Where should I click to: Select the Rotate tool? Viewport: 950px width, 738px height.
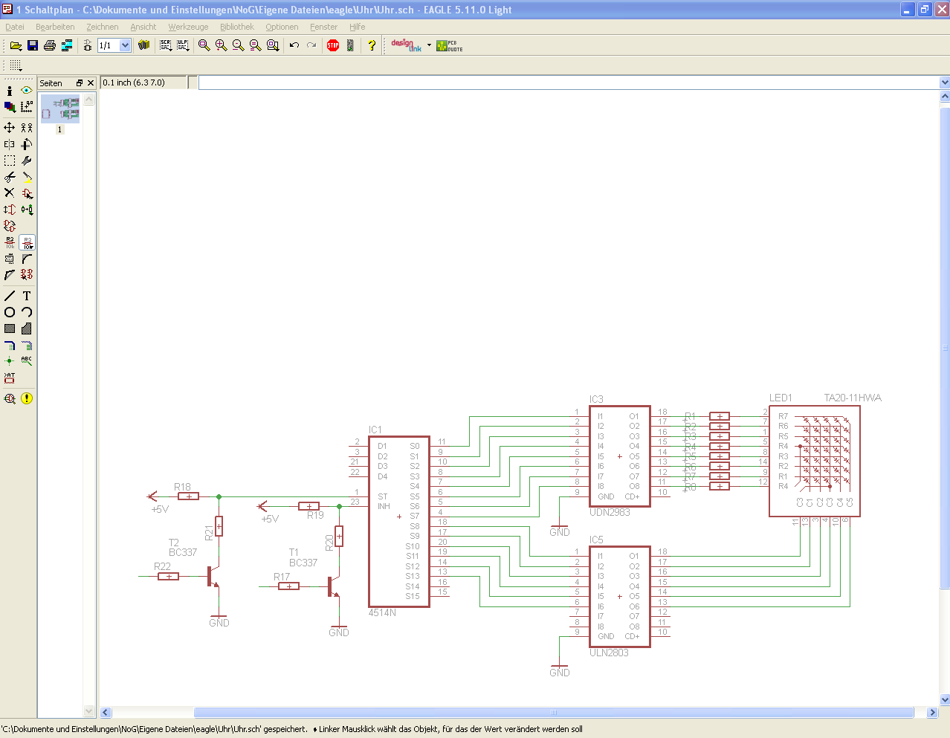pos(27,144)
